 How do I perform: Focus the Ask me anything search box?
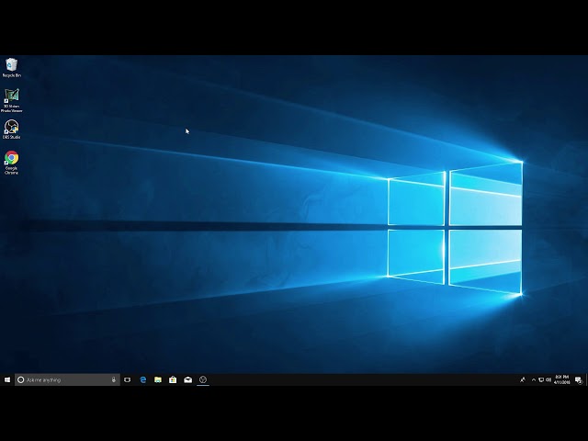67,379
